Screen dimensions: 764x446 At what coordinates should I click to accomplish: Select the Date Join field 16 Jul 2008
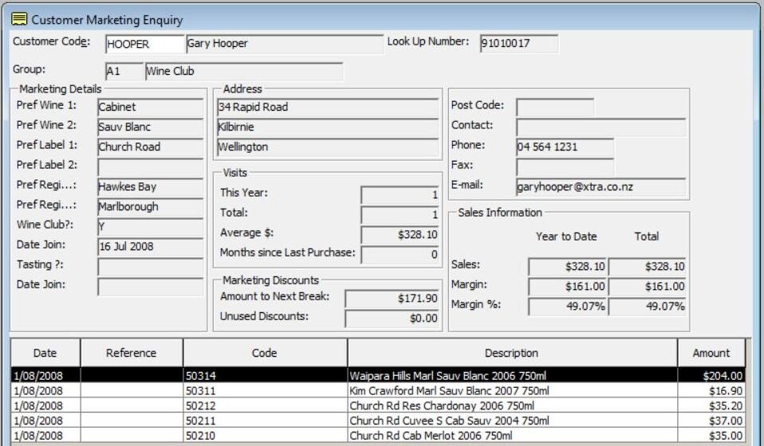point(150,247)
